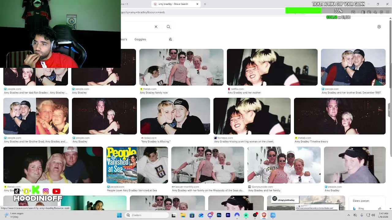Open Brave Search settings gear
The width and height of the screenshot is (392, 220).
[379, 27]
